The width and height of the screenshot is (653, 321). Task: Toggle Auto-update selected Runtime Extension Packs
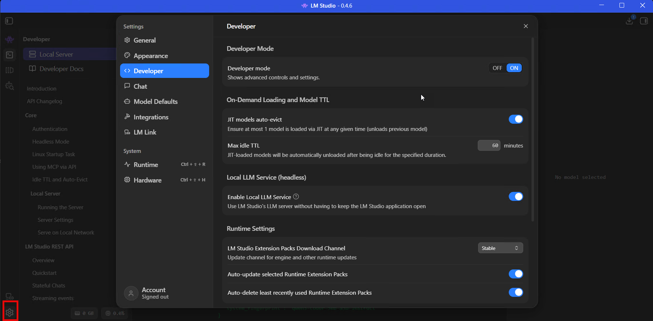tap(516, 274)
